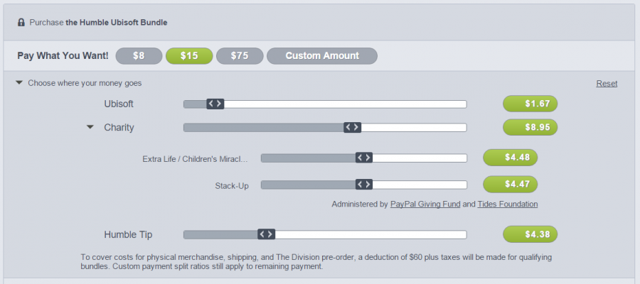This screenshot has height=284, width=640.
Task: Click the Charity slider handle
Action: tap(352, 128)
